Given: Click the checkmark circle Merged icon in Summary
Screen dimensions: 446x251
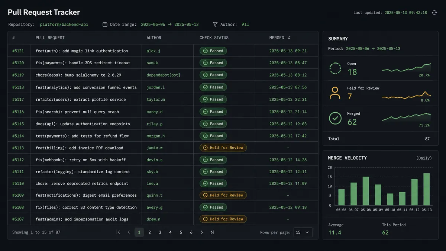Looking at the screenshot, I should tap(335, 118).
